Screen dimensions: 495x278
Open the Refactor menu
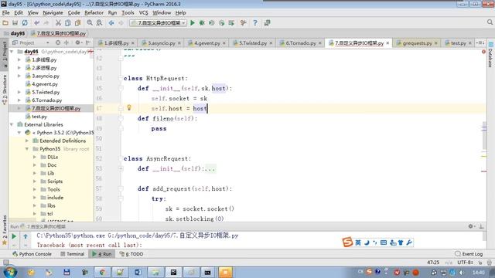pyautogui.click(x=94, y=12)
